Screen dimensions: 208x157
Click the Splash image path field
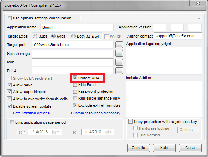[73, 54]
